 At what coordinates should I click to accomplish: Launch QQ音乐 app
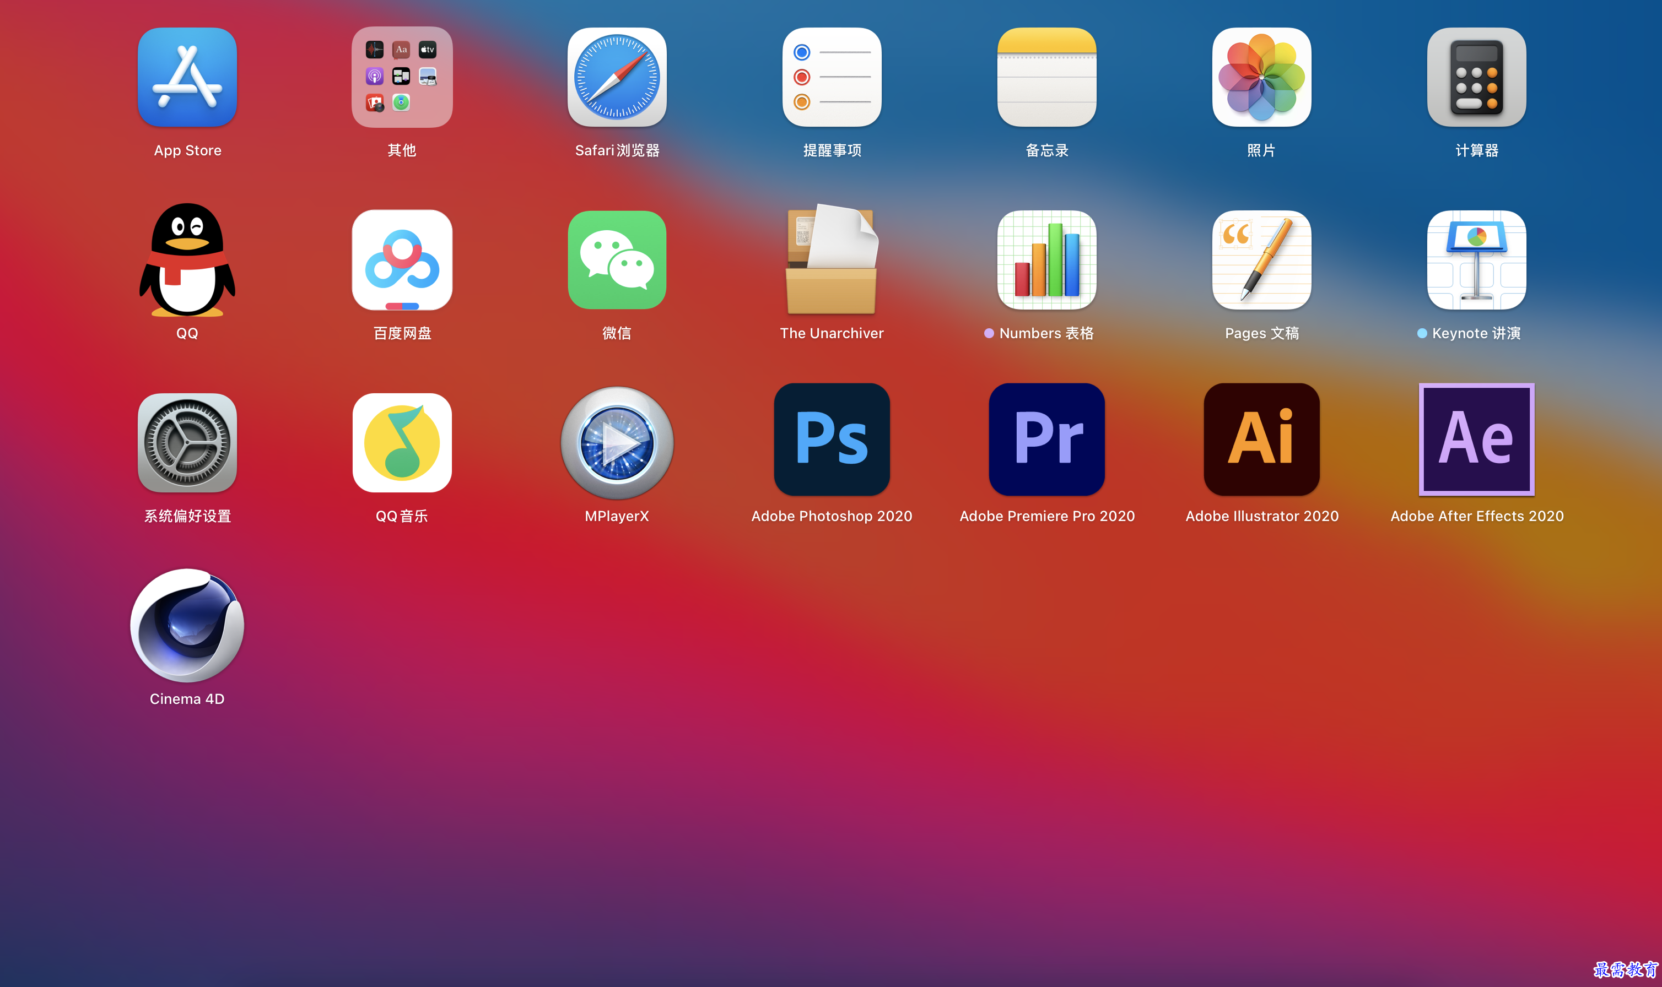tap(402, 443)
